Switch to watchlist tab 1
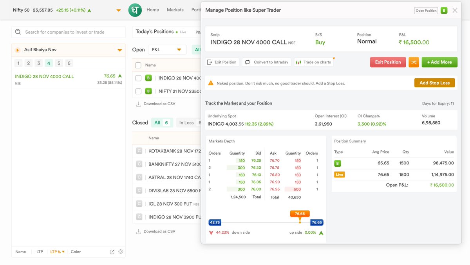 [x=18, y=63]
